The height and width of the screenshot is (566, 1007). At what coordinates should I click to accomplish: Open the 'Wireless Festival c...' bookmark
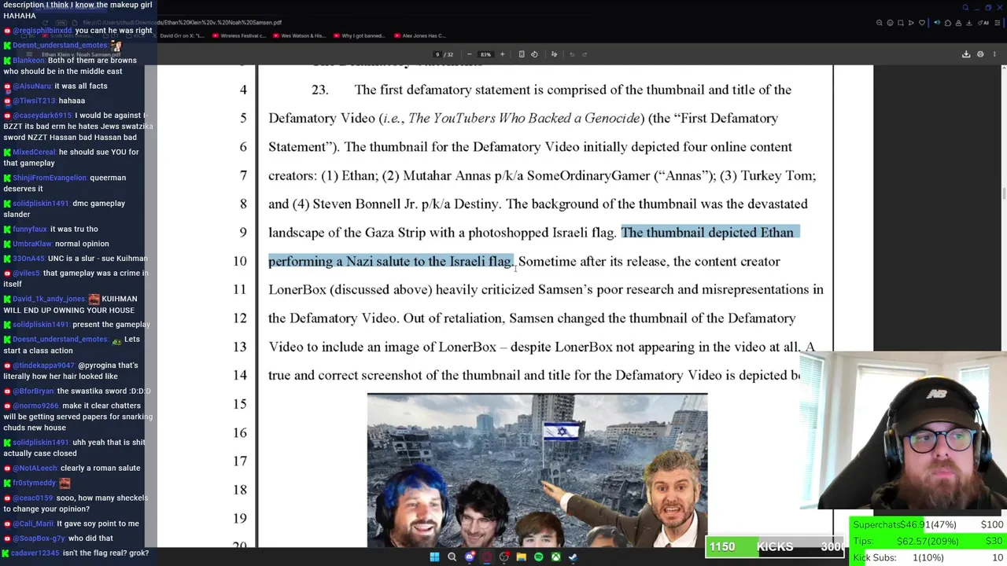click(240, 35)
